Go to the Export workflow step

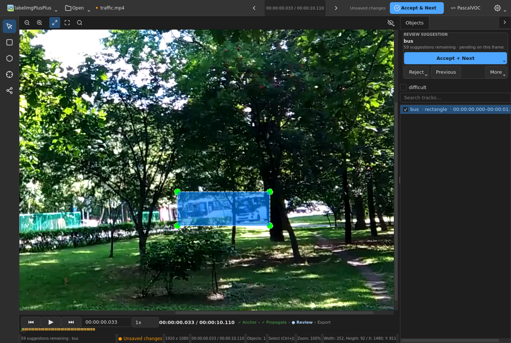click(x=324, y=323)
